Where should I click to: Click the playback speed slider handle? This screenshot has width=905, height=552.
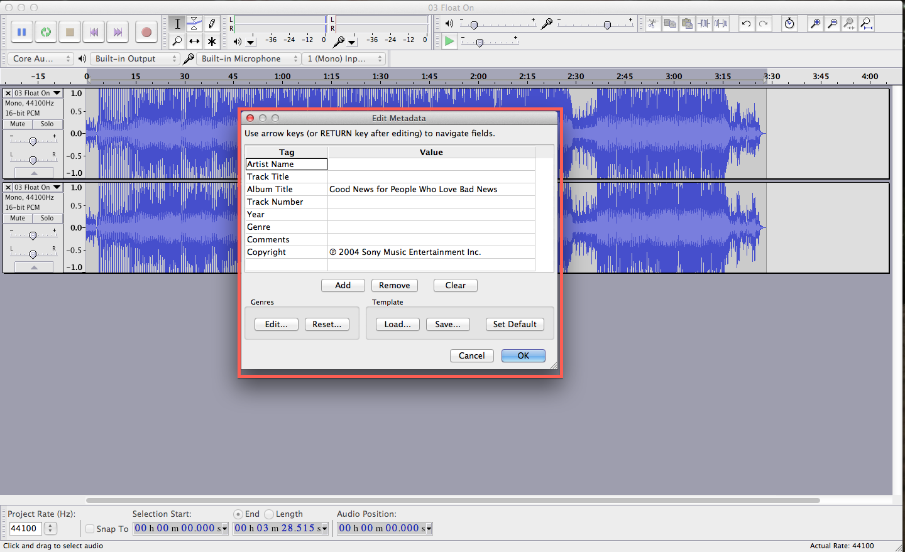point(480,43)
